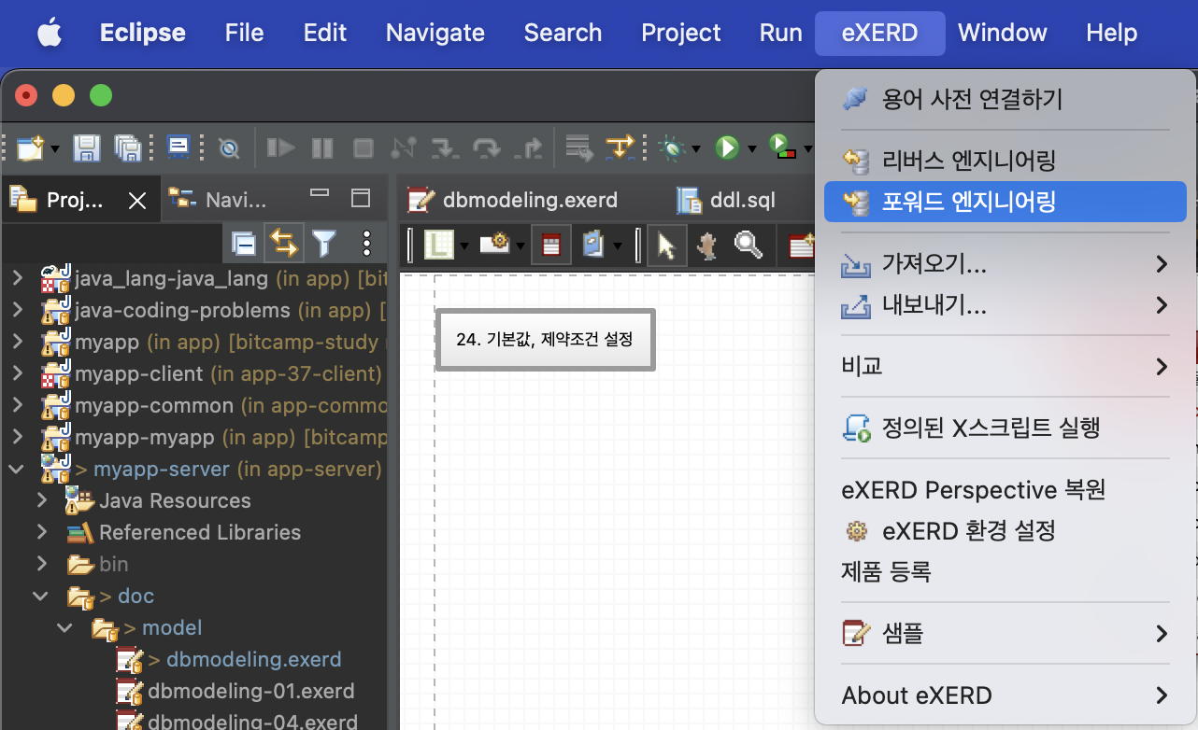Click the Step Into icon
The width and height of the screenshot is (1198, 730).
(445, 147)
